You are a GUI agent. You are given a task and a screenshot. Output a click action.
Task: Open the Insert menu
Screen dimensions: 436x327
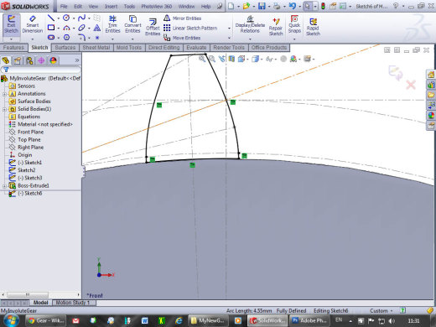coord(111,6)
